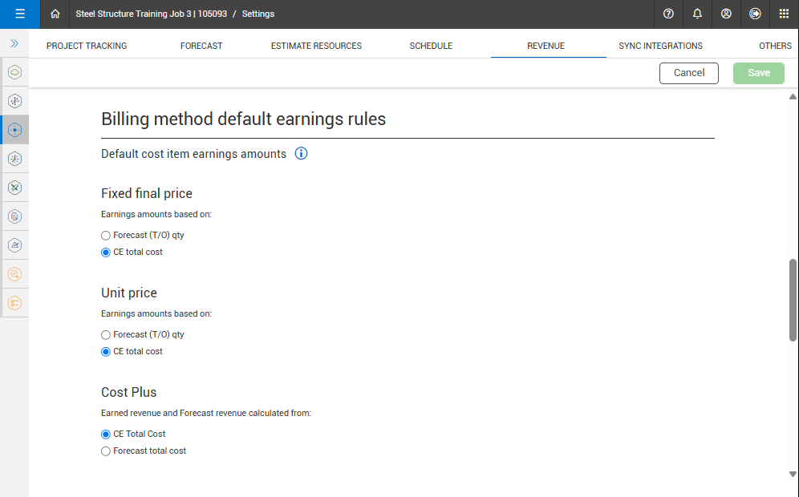Click the sign-out arrow icon
Screen dimensions: 799x497
(x=755, y=14)
